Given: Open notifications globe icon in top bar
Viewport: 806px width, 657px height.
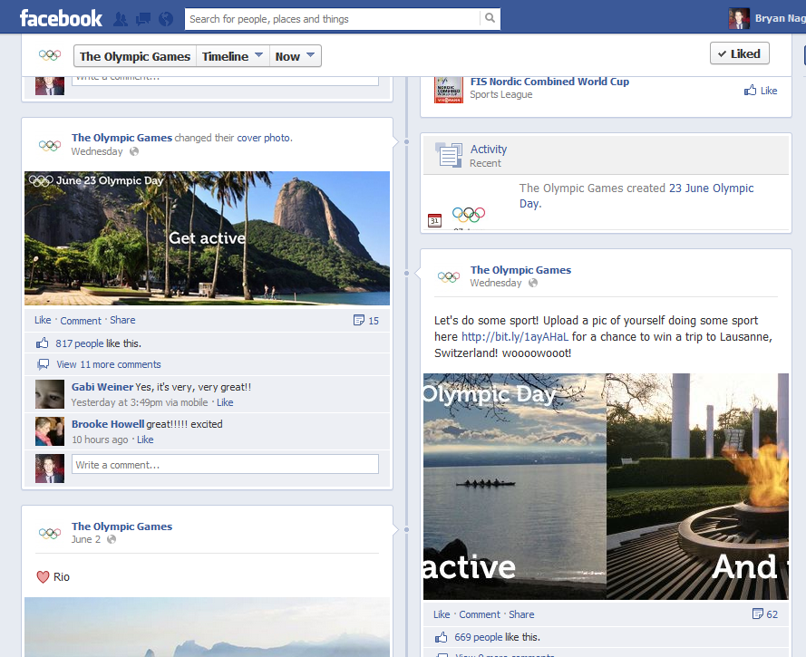Looking at the screenshot, I should 165,18.
